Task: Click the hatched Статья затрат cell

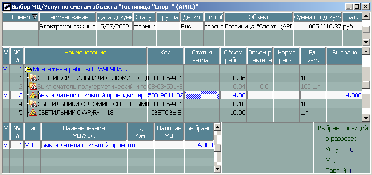Action: pyautogui.click(x=201, y=95)
